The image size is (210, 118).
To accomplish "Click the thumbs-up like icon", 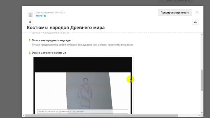I will (x=30, y=22).
